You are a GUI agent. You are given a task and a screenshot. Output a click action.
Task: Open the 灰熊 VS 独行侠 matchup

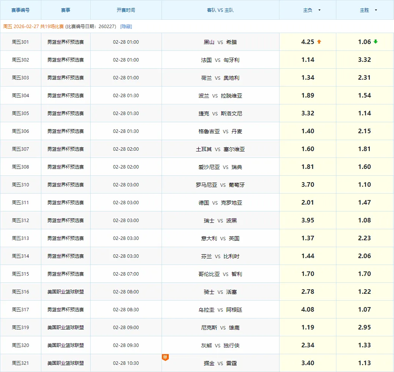tap(220, 345)
